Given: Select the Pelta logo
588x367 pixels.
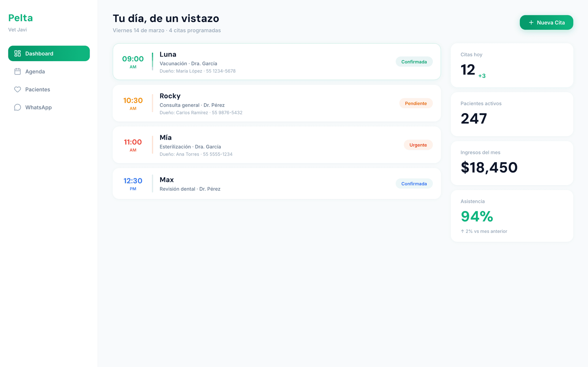Looking at the screenshot, I should (x=20, y=18).
